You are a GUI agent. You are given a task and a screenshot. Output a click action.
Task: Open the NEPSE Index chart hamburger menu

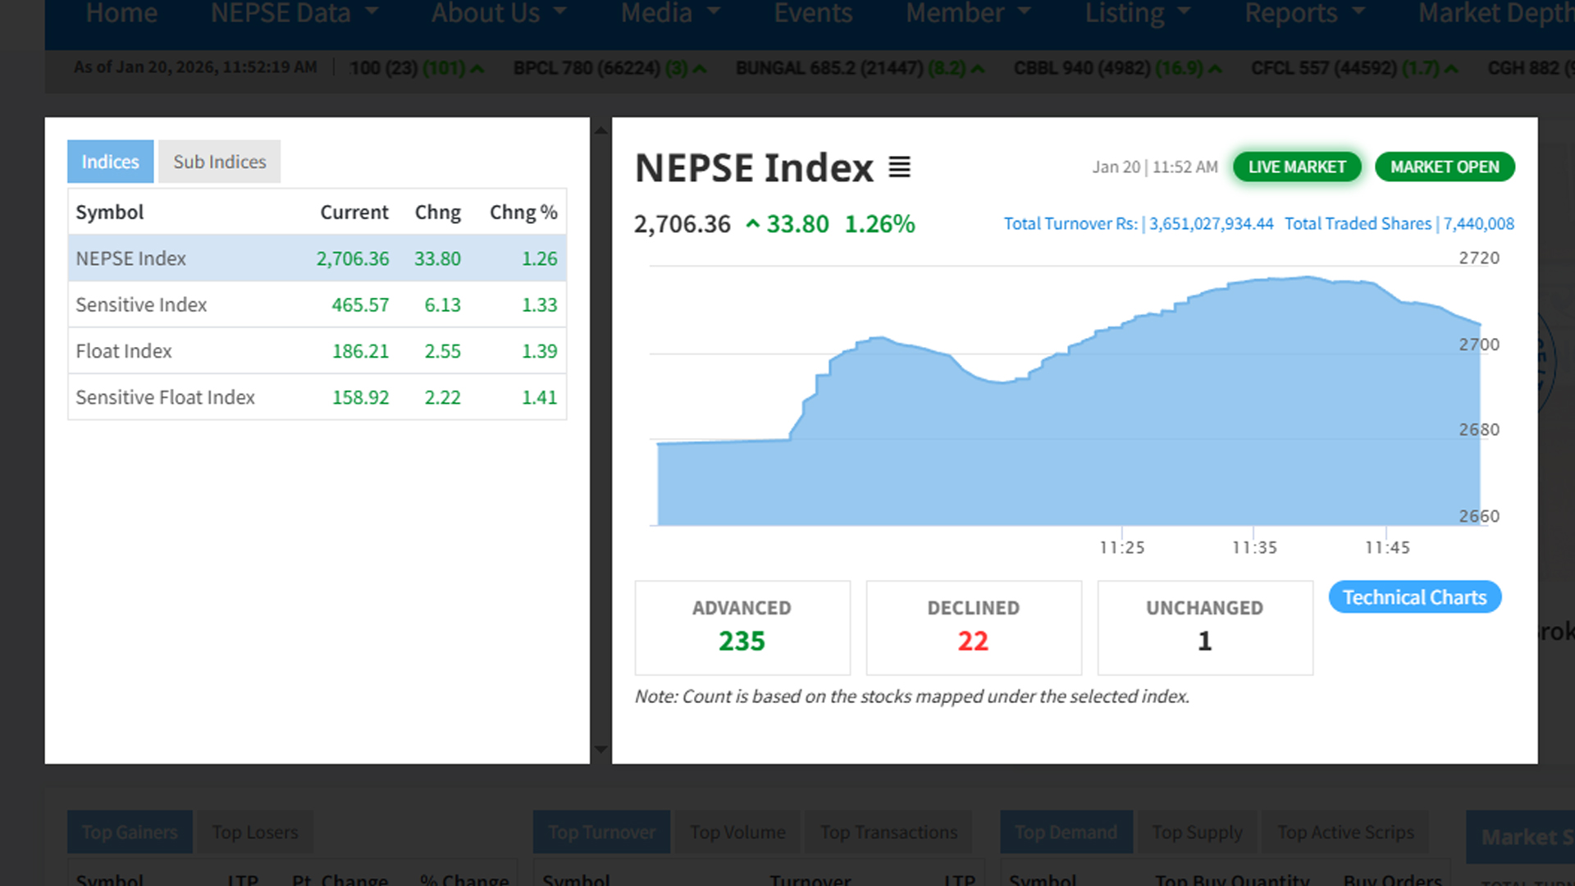click(900, 167)
